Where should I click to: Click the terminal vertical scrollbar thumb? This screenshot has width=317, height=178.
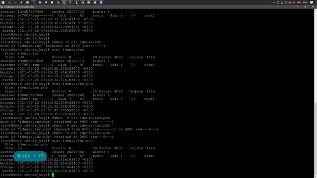(x=316, y=138)
